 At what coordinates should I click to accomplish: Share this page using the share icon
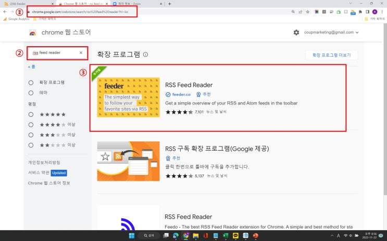coord(301,11)
